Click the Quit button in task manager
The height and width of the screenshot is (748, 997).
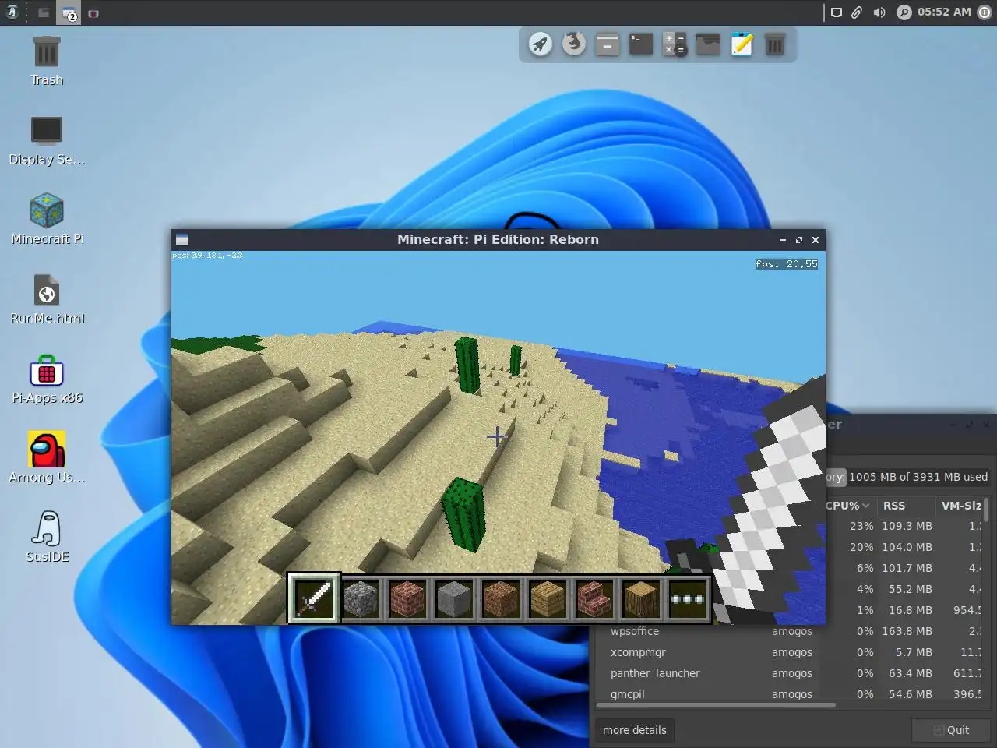[x=951, y=730]
